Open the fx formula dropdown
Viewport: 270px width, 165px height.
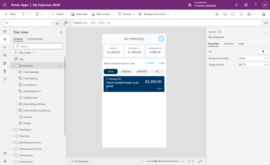pyautogui.click(x=67, y=23)
